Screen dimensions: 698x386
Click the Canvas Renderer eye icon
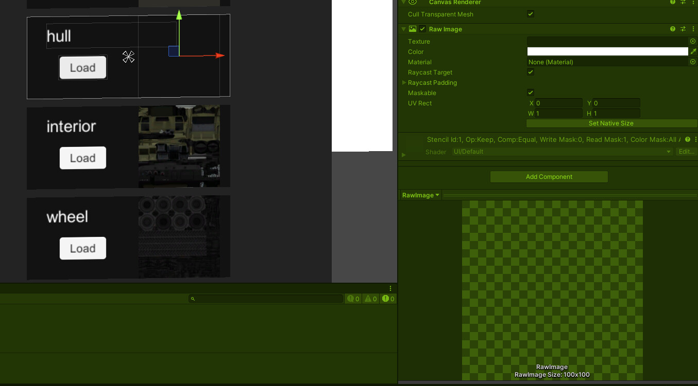[x=412, y=3]
